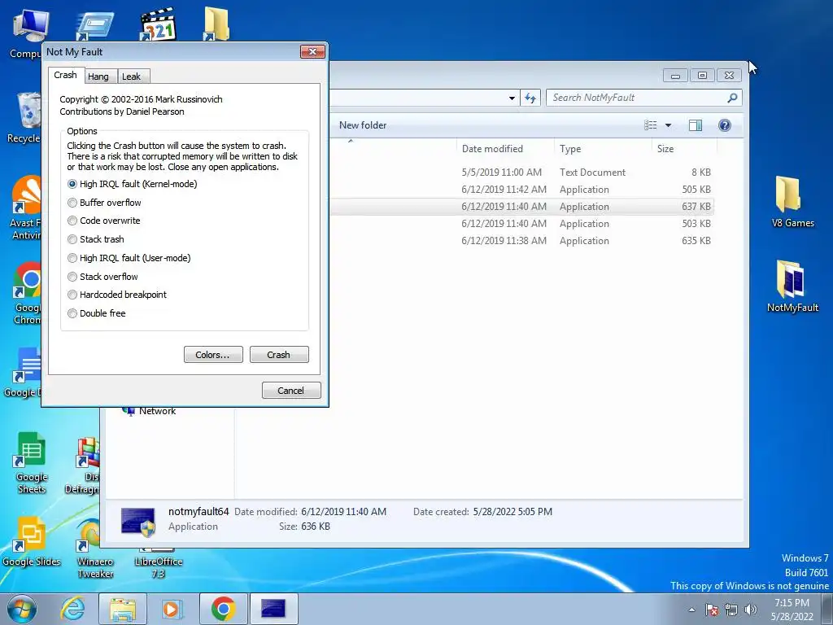Select the 505 KB Application row
This screenshot has width=833, height=625.
(521, 189)
